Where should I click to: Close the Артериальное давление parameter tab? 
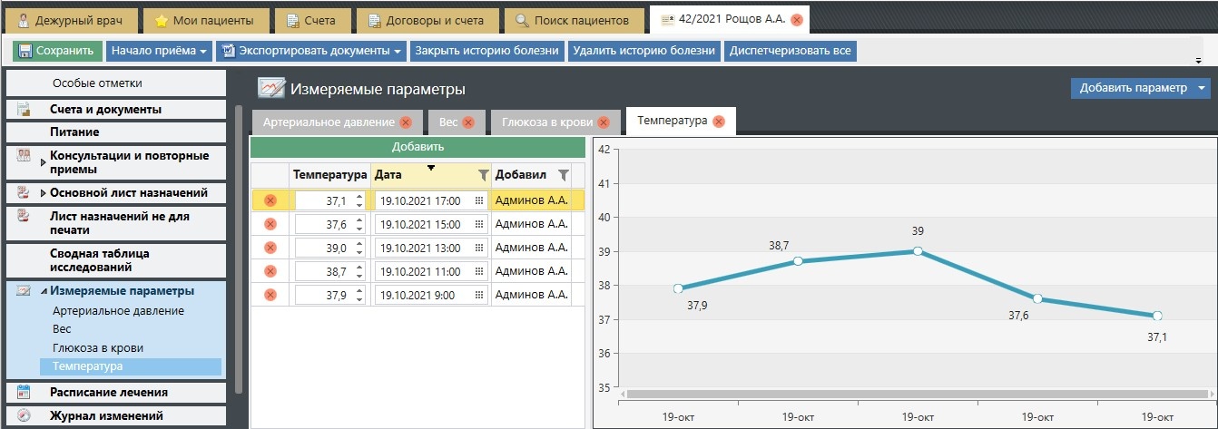coord(406,122)
